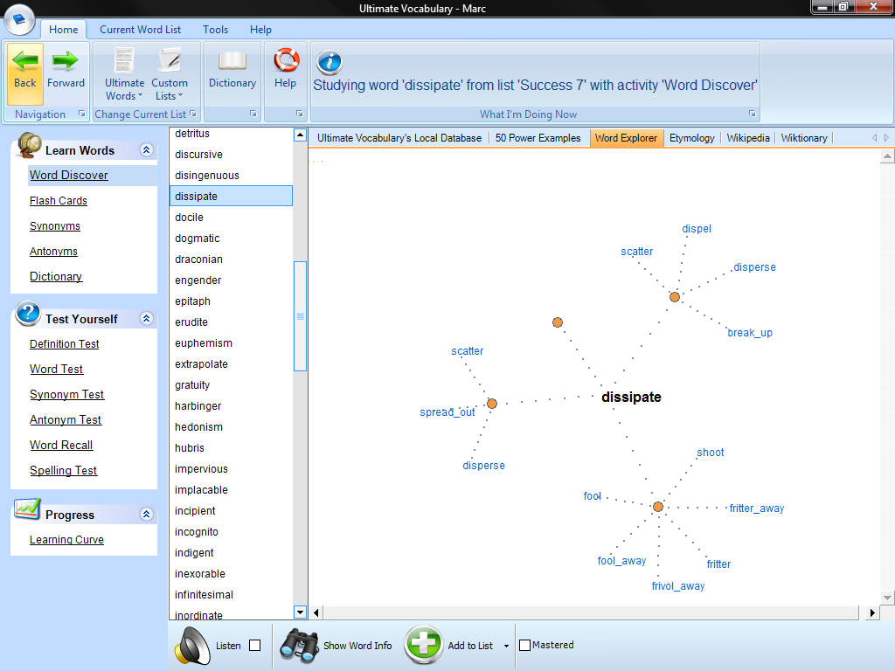Open Change Current List dialog launcher
The image size is (895, 671).
193,114
